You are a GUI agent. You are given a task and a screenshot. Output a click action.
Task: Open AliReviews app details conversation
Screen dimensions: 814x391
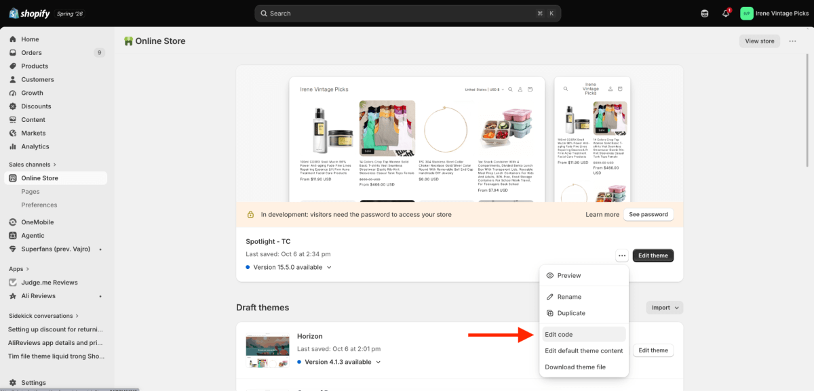(x=54, y=343)
